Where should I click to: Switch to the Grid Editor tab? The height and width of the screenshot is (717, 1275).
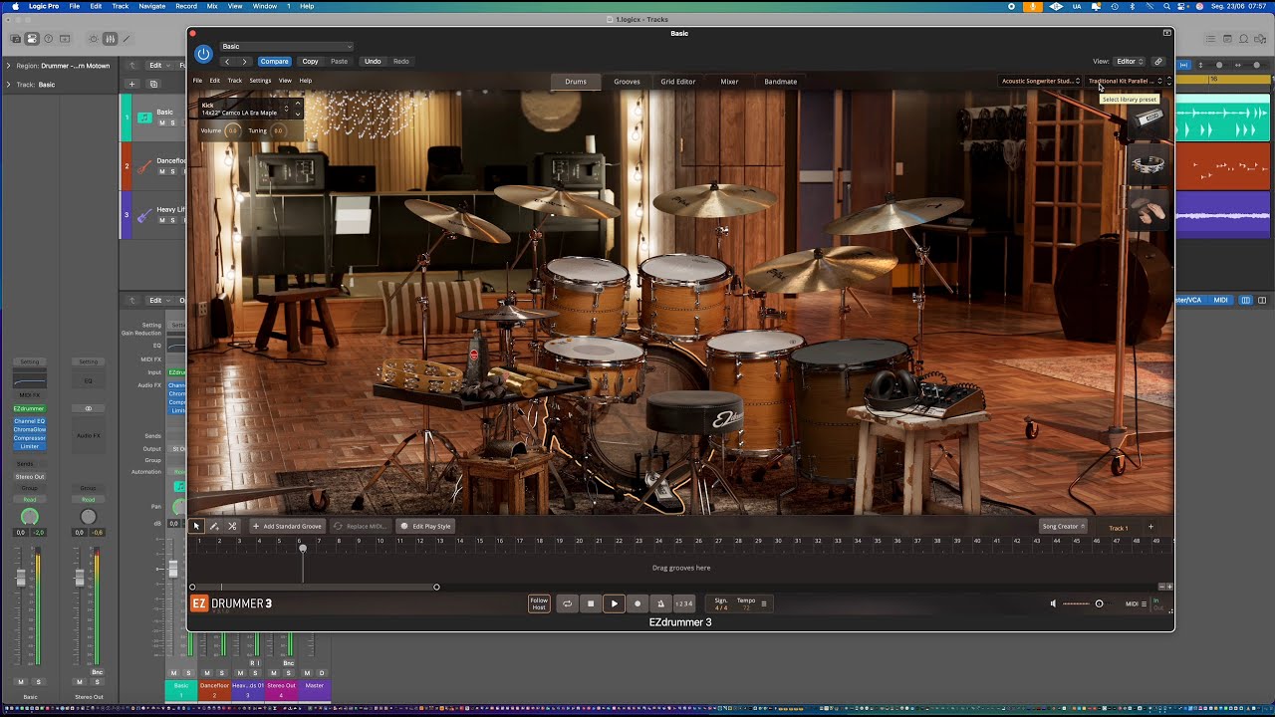point(678,82)
